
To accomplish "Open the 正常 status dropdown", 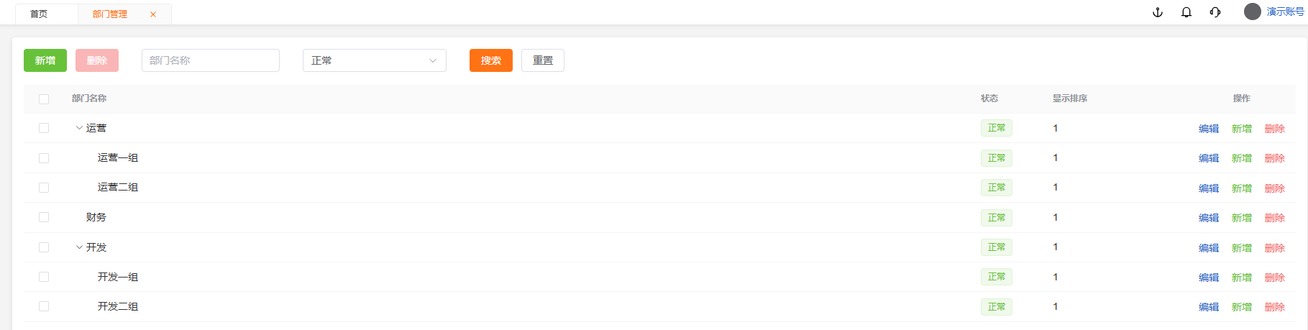I will (x=374, y=60).
